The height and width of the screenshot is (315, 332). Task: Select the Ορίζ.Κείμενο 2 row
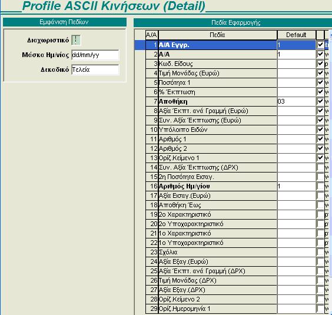(218, 299)
